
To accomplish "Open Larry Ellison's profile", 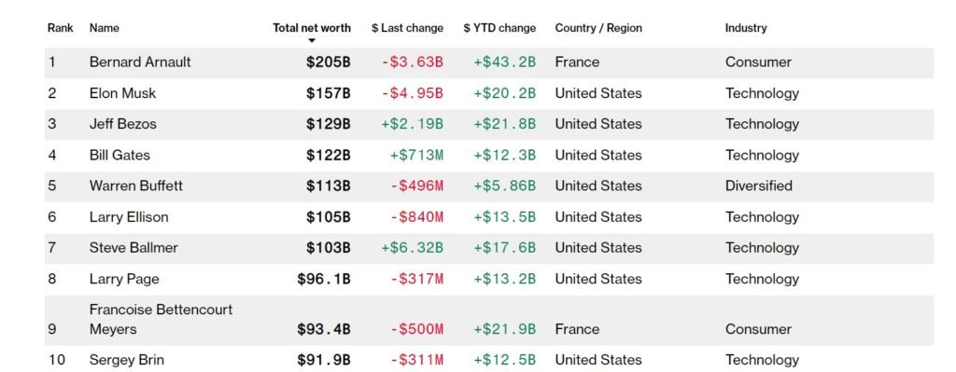I will pyautogui.click(x=129, y=217).
